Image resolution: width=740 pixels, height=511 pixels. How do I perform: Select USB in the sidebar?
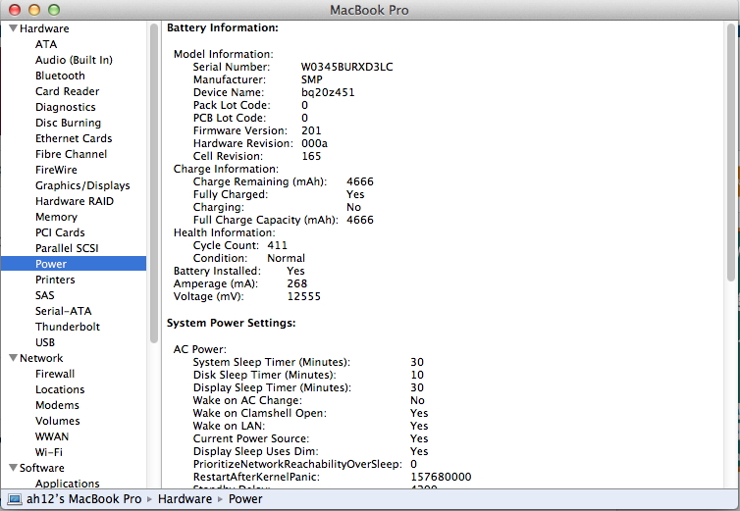pos(45,342)
